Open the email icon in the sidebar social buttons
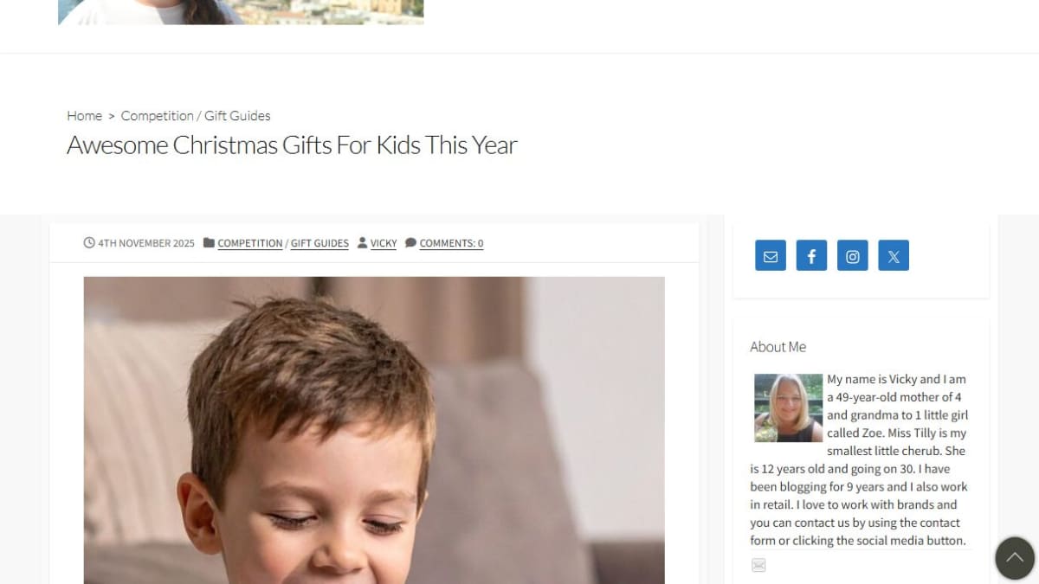Viewport: 1039px width, 584px height. [771, 255]
